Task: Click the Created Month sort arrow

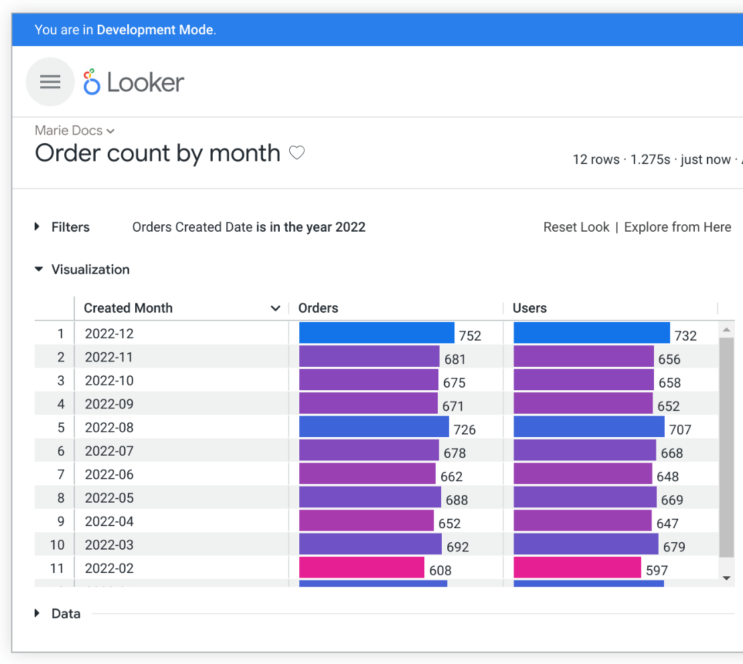Action: point(275,308)
